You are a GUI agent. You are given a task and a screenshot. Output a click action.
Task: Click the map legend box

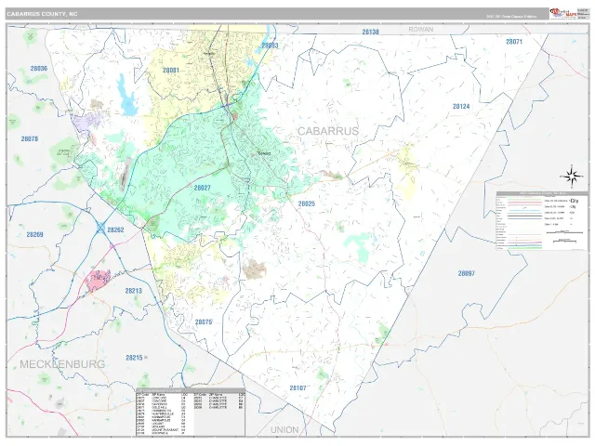[x=542, y=221]
